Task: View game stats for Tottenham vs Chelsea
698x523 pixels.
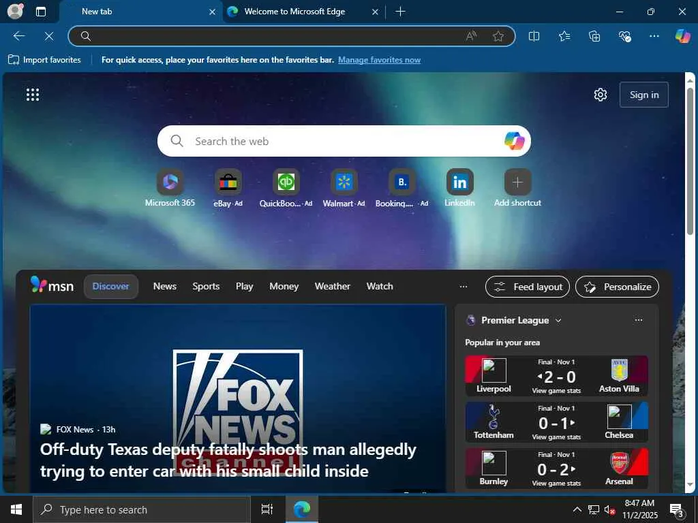Action: click(x=556, y=437)
